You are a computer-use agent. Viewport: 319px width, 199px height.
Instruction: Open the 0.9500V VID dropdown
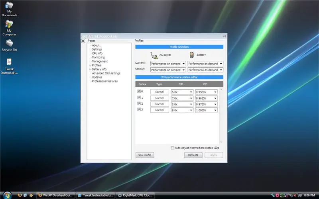[206, 92]
